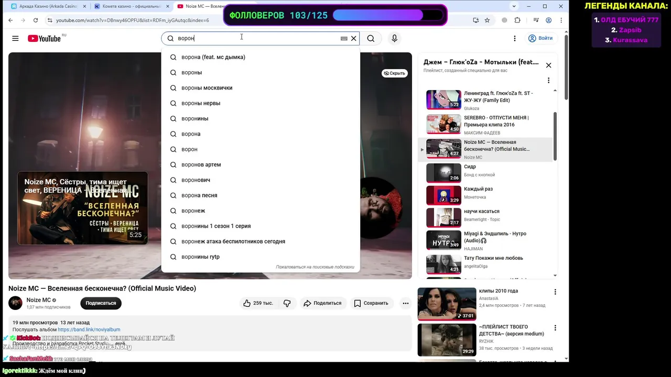The height and width of the screenshot is (377, 671).
Task: Pick suggestion 'вороны нервы'
Action: click(x=261, y=103)
